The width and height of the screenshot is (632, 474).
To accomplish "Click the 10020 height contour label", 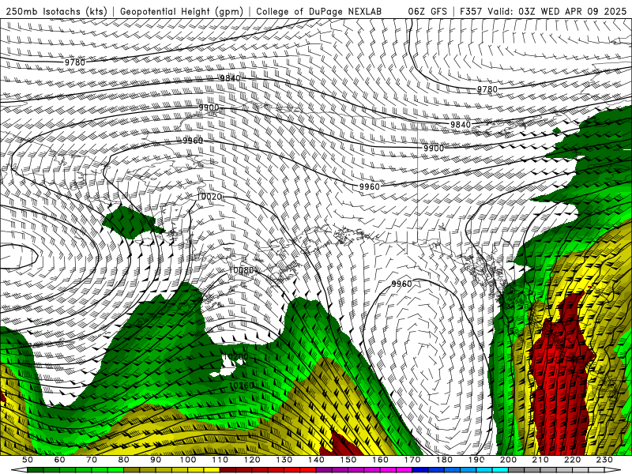I will click(x=209, y=197).
